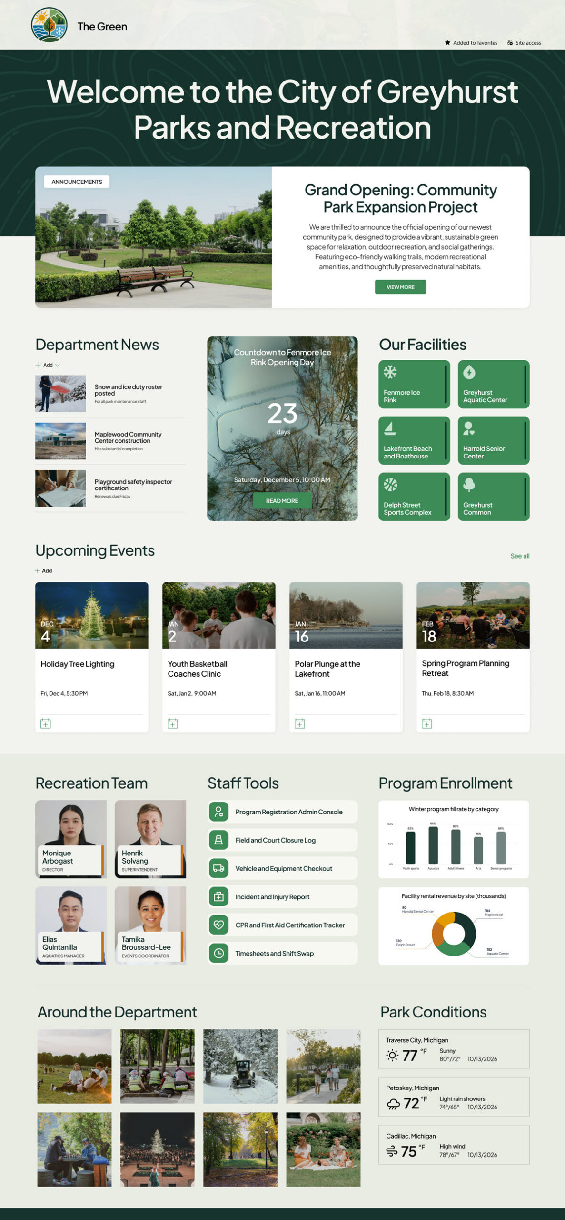
Task: Open the Site access icon
Action: pos(510,43)
